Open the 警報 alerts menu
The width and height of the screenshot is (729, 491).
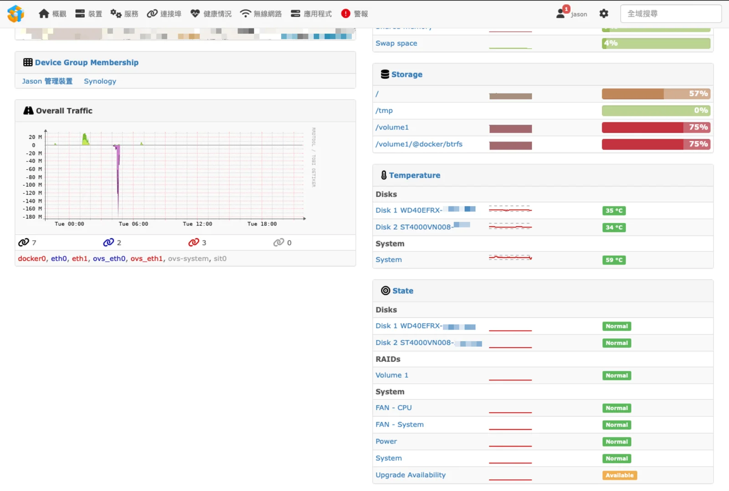point(354,14)
